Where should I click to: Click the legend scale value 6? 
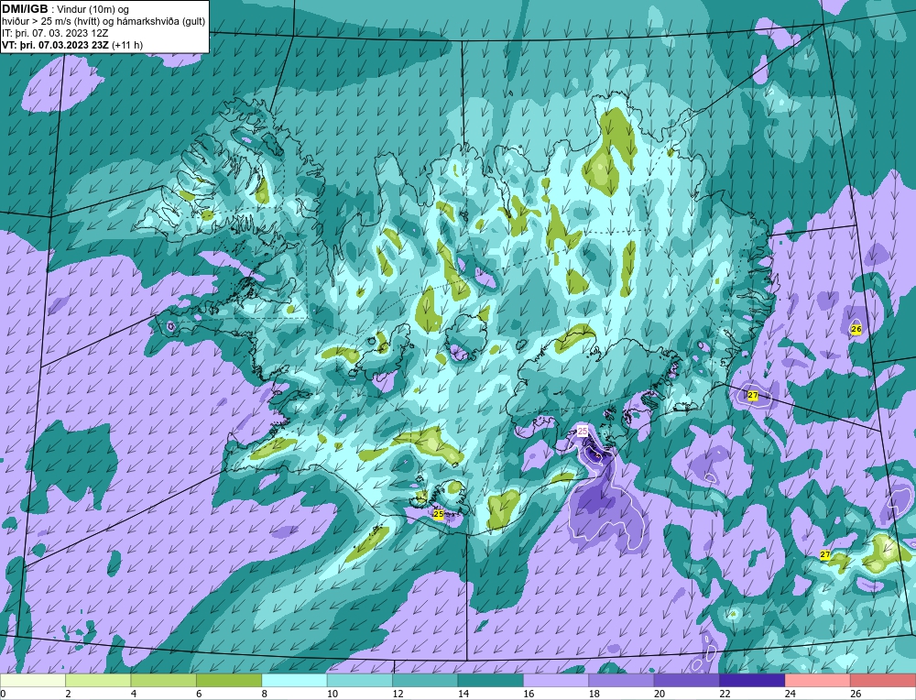[199, 694]
